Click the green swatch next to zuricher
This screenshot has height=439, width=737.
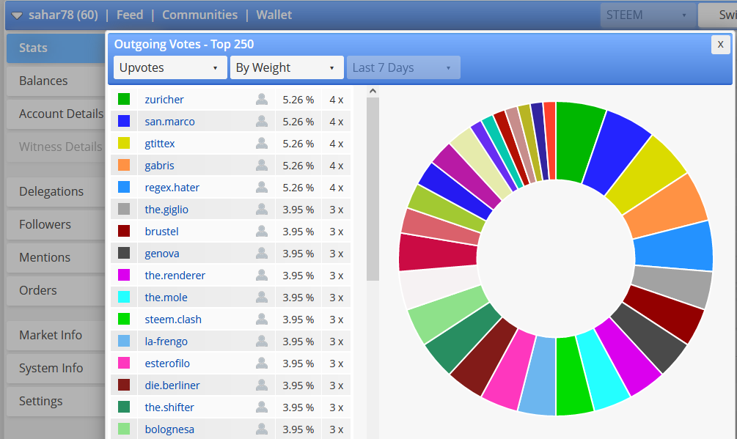pos(124,99)
